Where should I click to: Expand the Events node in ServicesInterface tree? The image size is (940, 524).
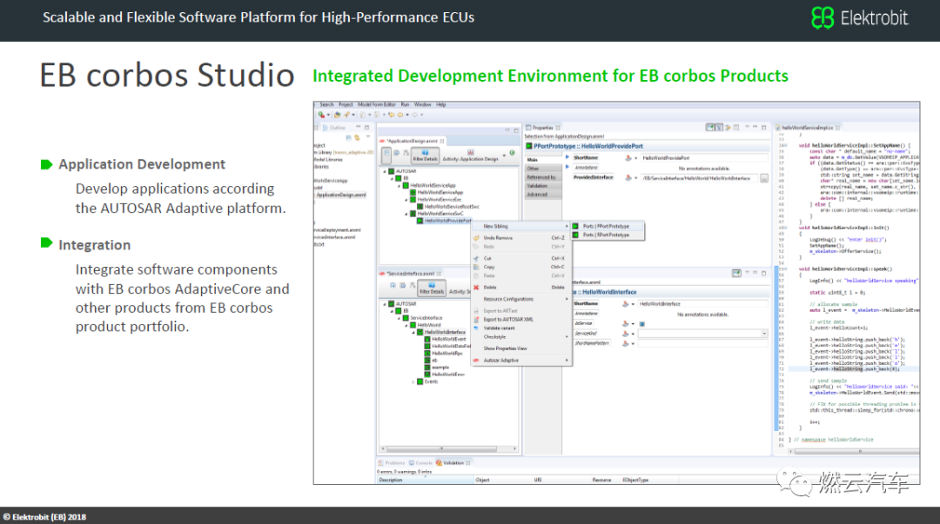point(413,381)
